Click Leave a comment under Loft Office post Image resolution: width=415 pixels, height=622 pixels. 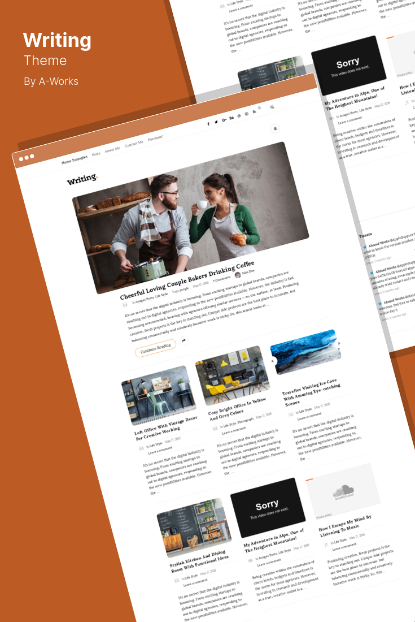pos(160,451)
